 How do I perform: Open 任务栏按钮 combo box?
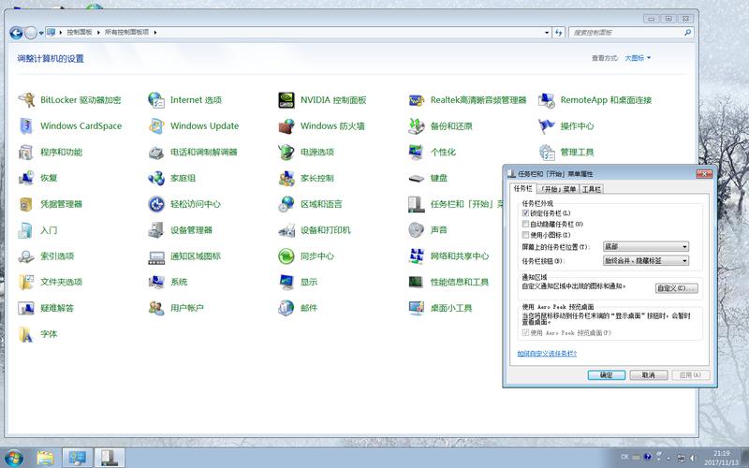click(646, 260)
